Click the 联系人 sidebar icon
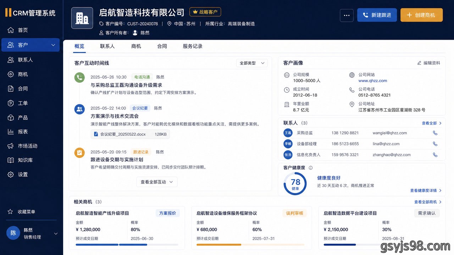 (x=11, y=60)
